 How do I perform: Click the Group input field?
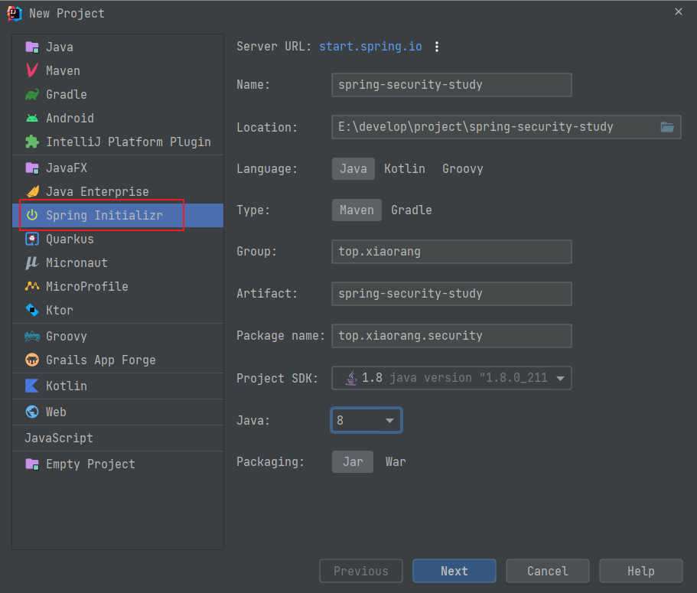[x=451, y=251]
